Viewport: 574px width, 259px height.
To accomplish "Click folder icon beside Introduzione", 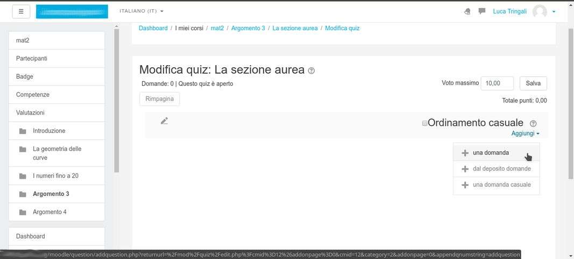I will [x=23, y=131].
